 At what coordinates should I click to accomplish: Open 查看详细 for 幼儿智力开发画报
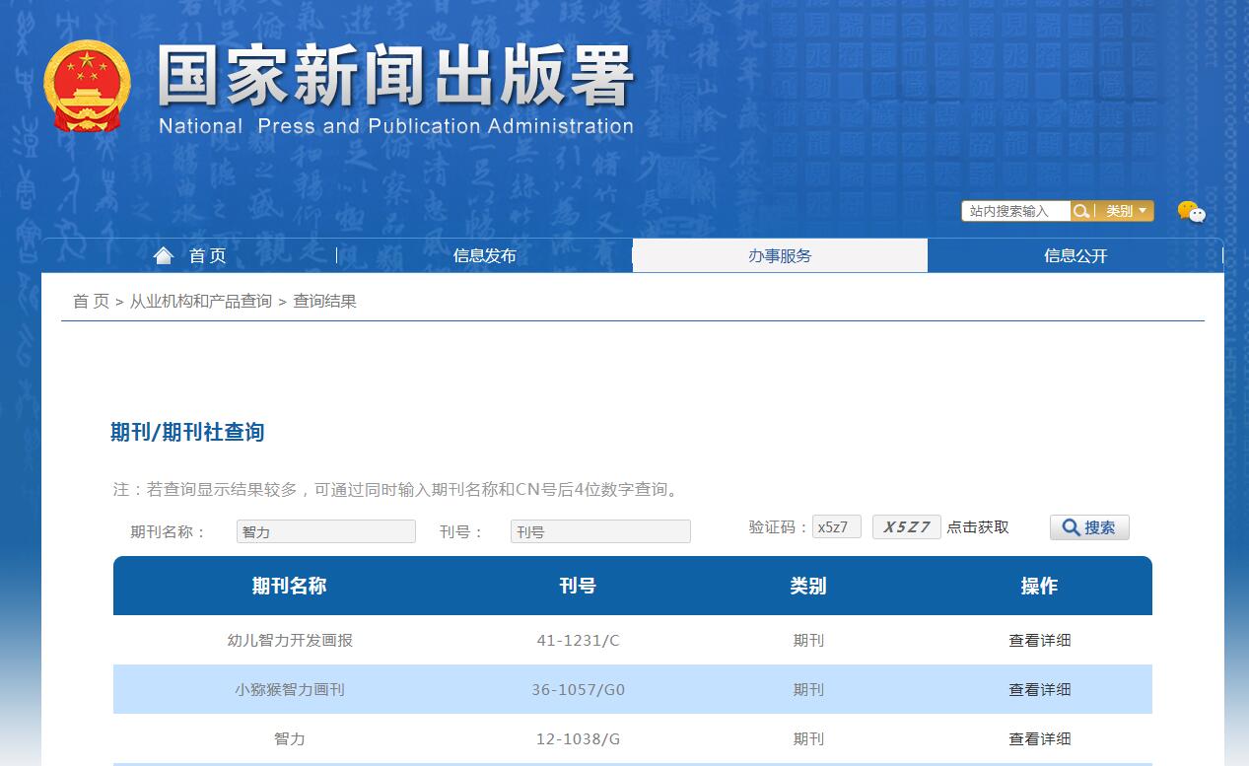point(1039,640)
